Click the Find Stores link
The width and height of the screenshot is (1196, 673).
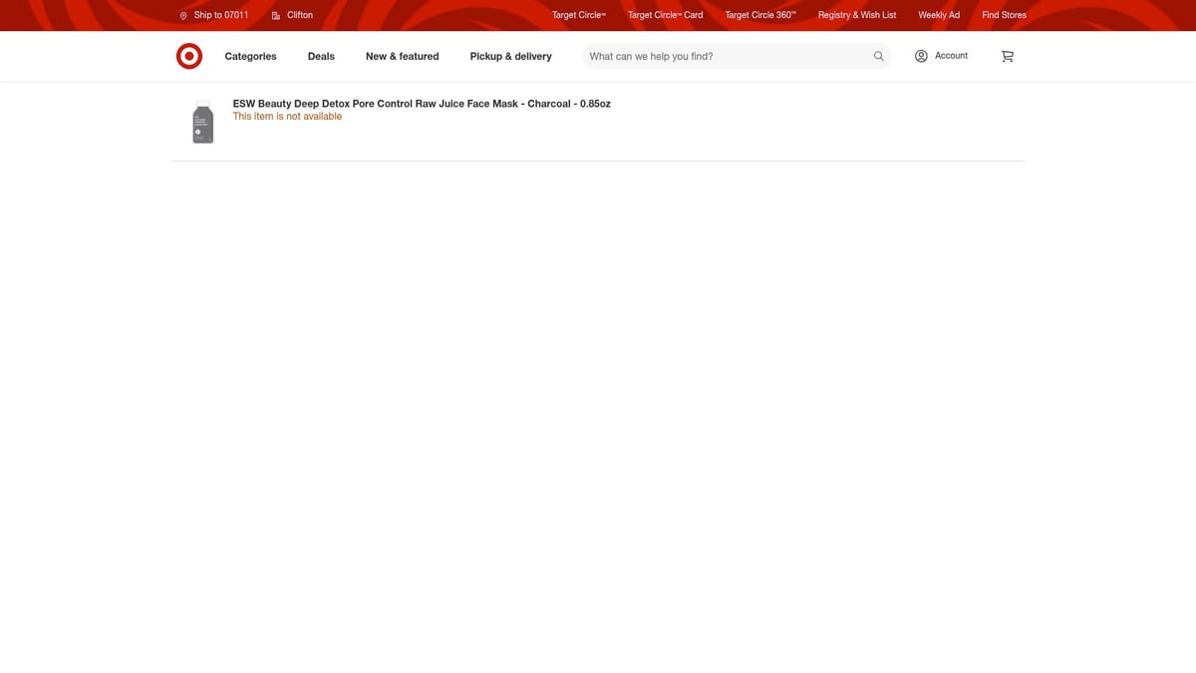pos(1004,15)
